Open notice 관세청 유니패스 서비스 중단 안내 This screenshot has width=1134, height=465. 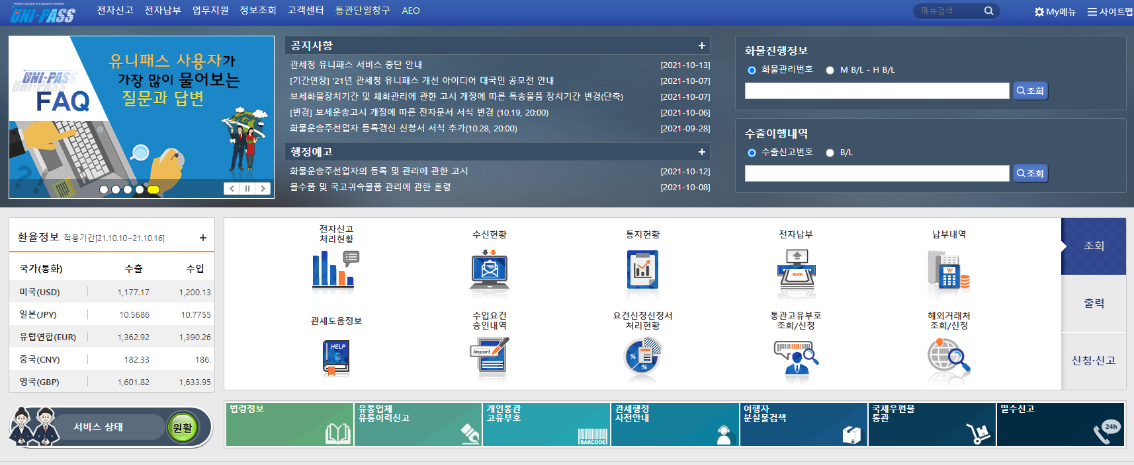click(x=356, y=65)
